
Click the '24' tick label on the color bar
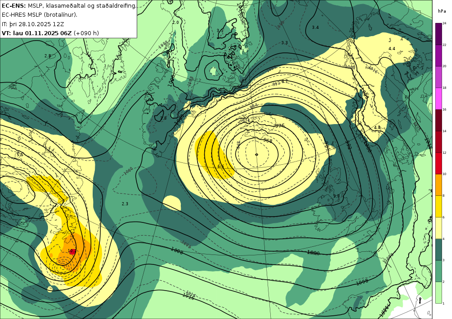coord(444,23)
